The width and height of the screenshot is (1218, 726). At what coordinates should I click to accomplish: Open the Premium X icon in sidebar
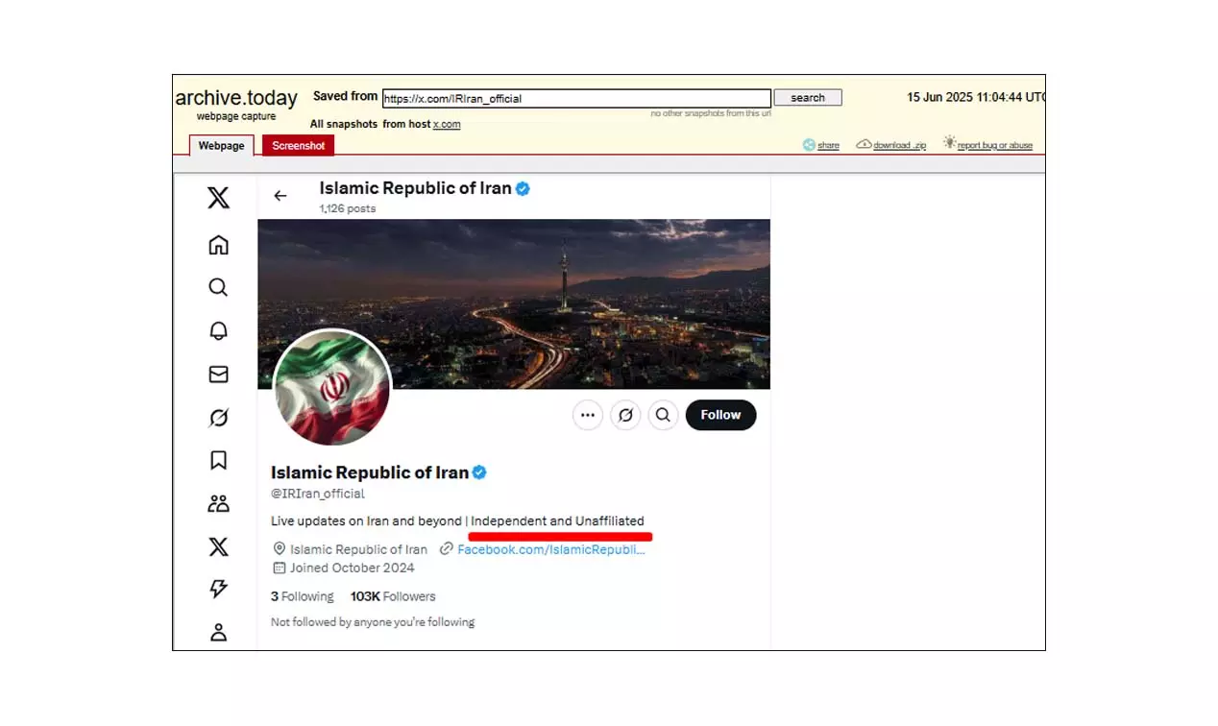pyautogui.click(x=218, y=546)
